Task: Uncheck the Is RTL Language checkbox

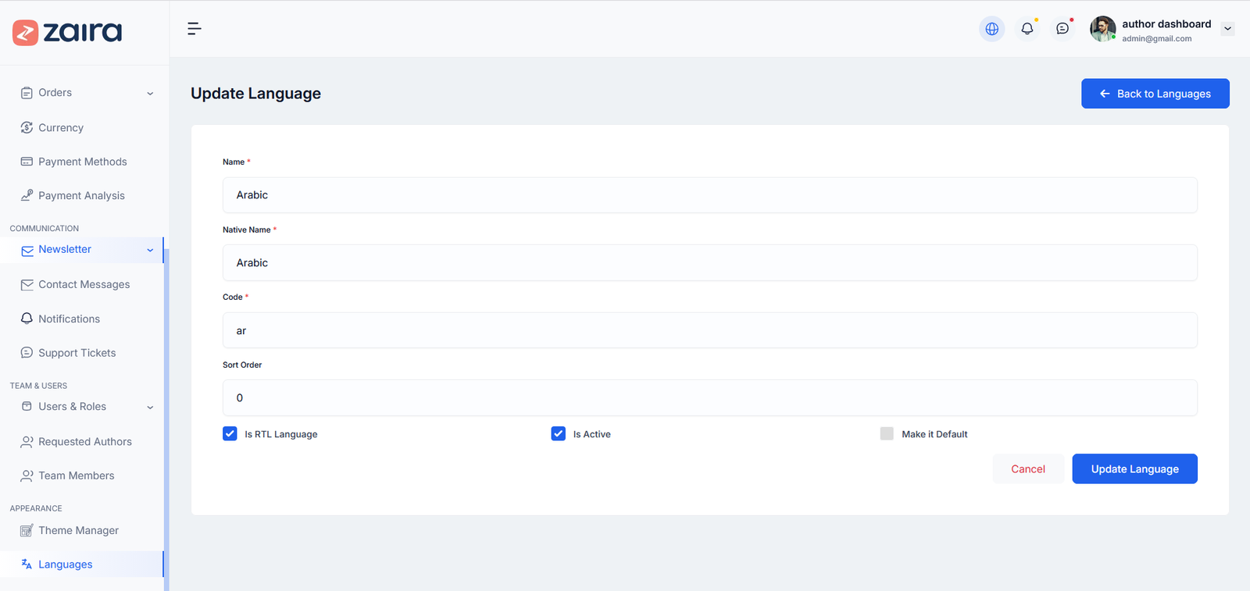Action: (x=230, y=434)
